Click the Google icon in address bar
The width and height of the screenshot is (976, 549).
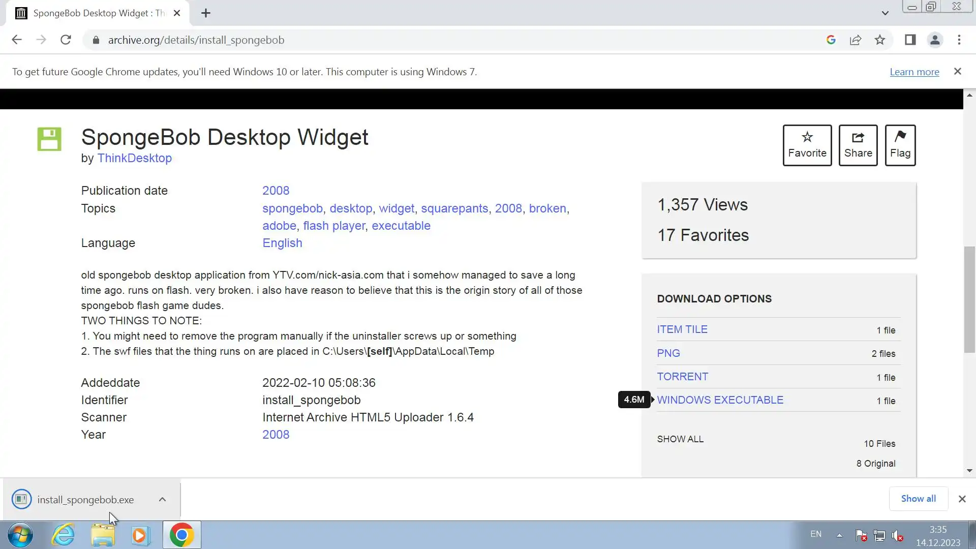point(831,40)
